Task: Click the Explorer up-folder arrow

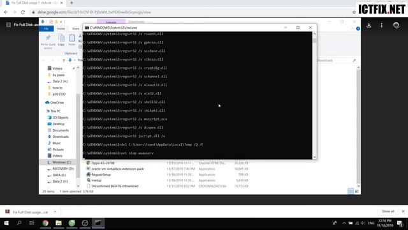Action: click(x=64, y=61)
